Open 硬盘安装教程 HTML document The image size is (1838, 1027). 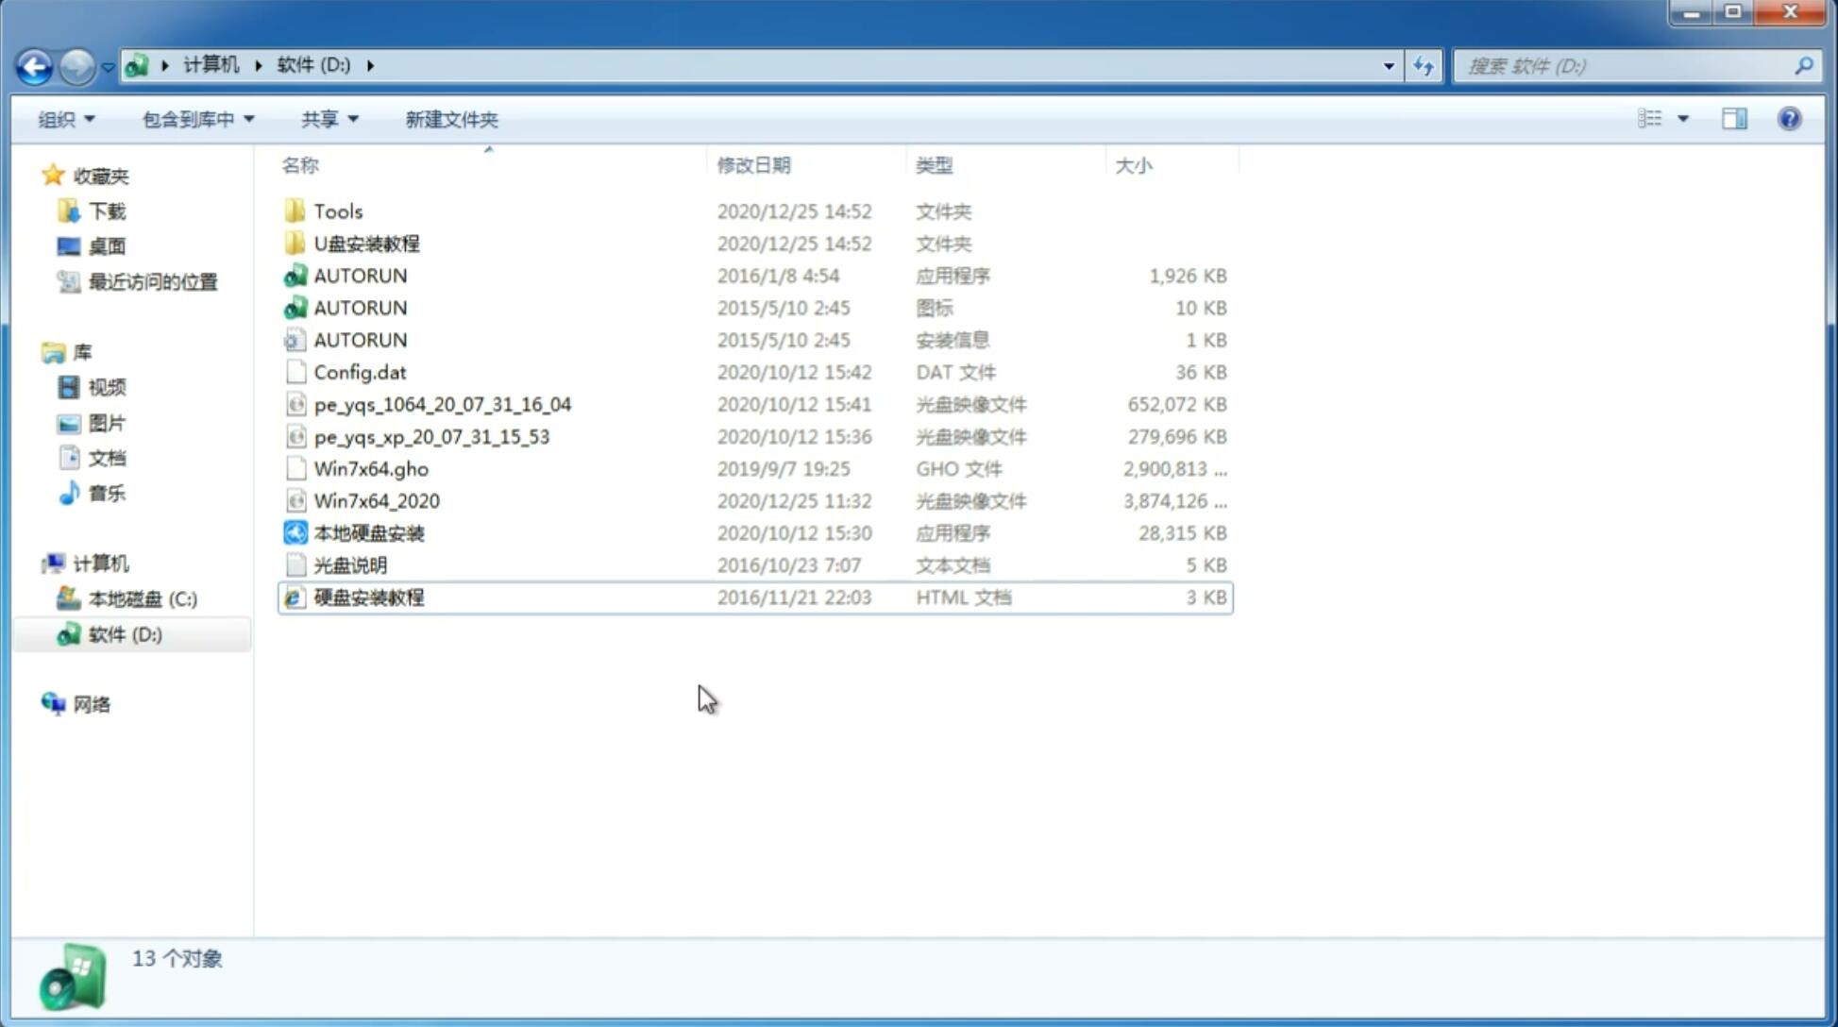tap(368, 597)
